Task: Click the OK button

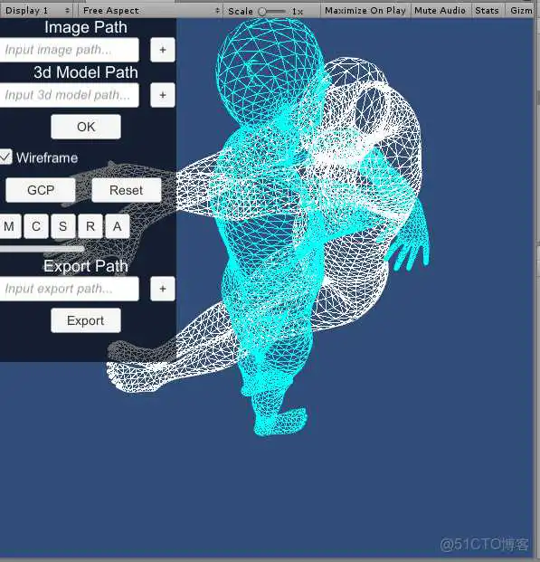Action: tap(86, 127)
